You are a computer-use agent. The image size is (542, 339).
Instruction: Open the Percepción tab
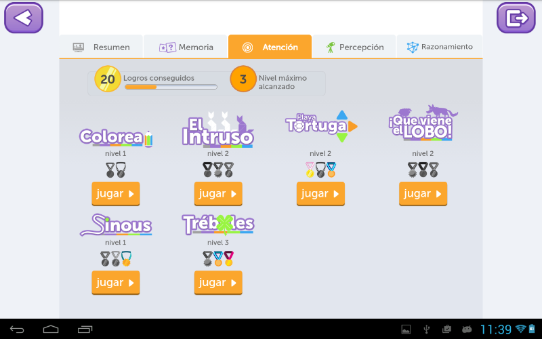[354, 47]
